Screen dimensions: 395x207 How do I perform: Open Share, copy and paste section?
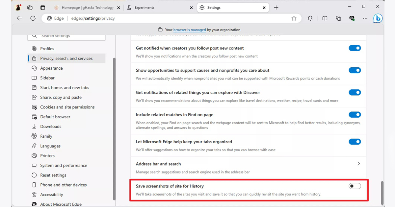click(x=66, y=97)
